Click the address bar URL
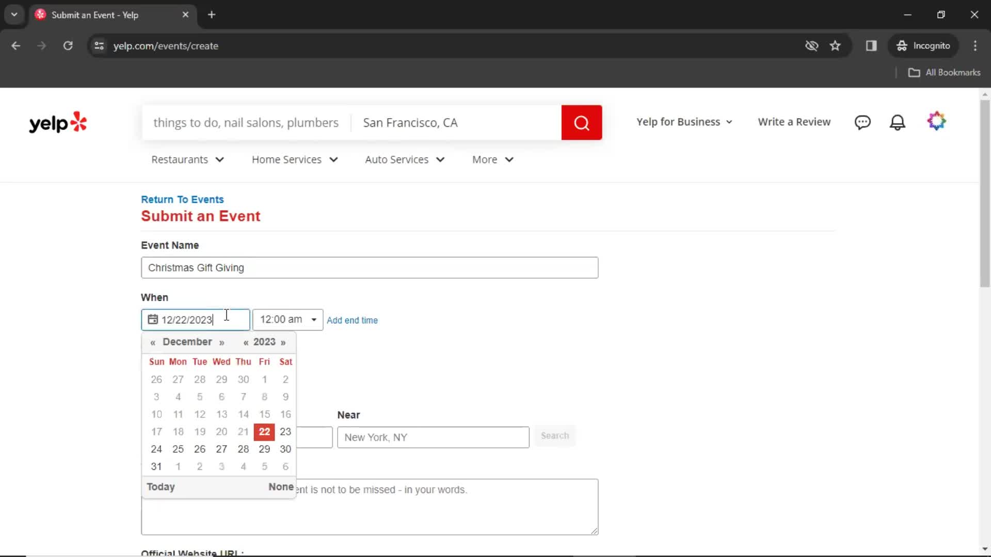Image resolution: width=991 pixels, height=557 pixels. [x=166, y=46]
